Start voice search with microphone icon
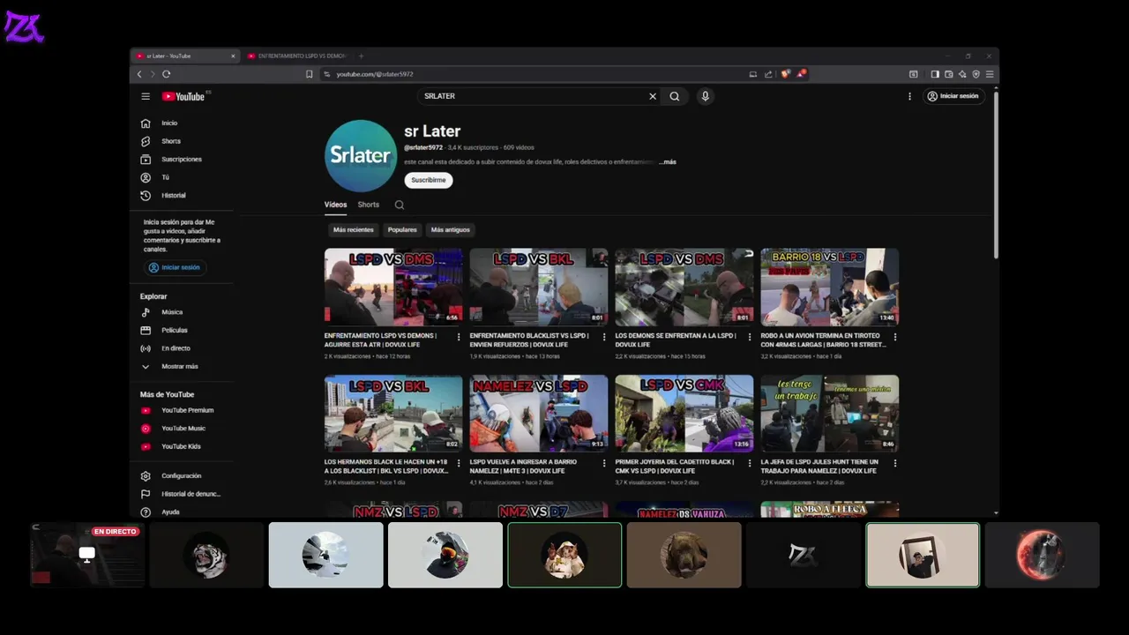This screenshot has width=1129, height=635. 705,96
